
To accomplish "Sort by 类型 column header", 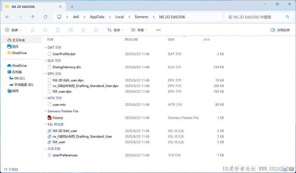I will [x=171, y=39].
